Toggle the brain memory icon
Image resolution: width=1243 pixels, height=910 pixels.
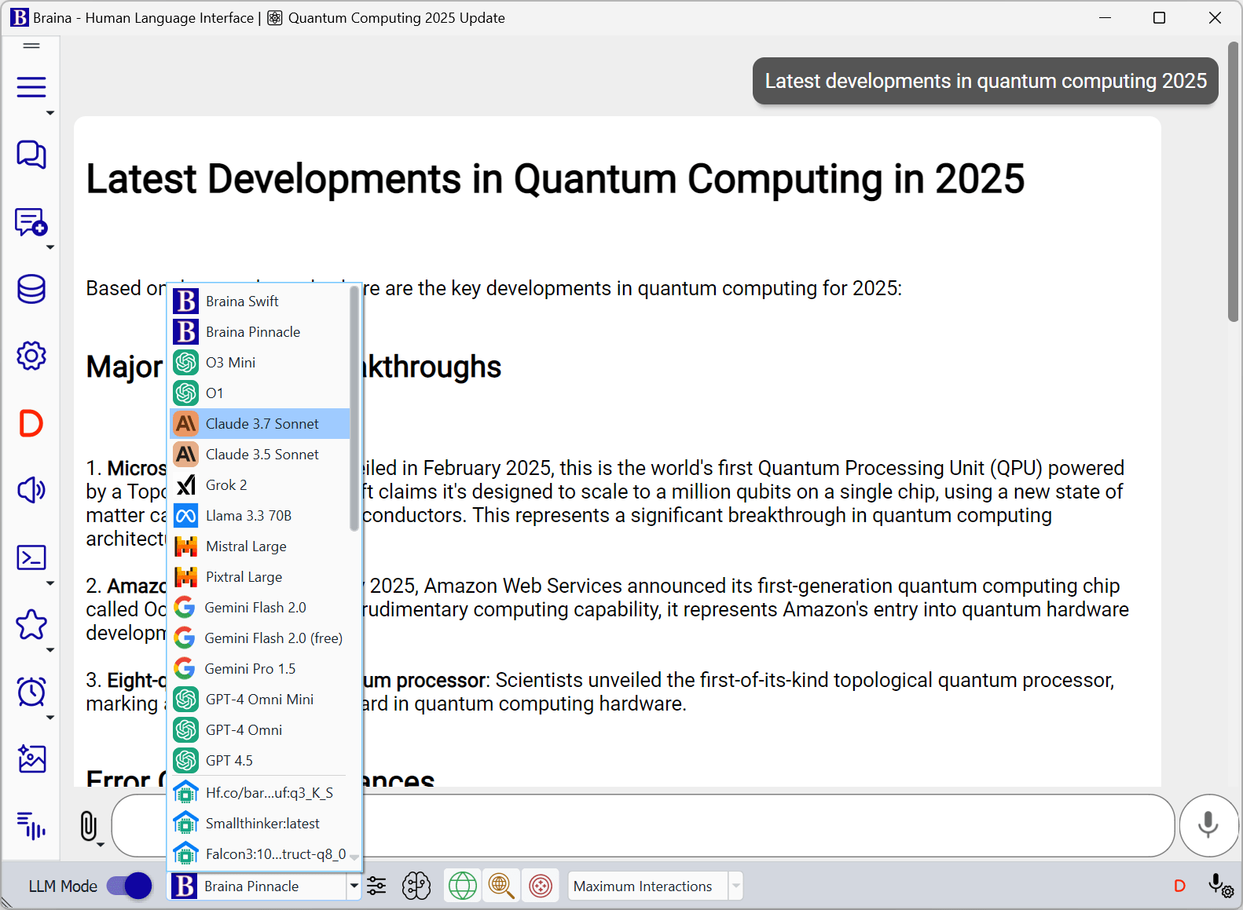tap(416, 886)
